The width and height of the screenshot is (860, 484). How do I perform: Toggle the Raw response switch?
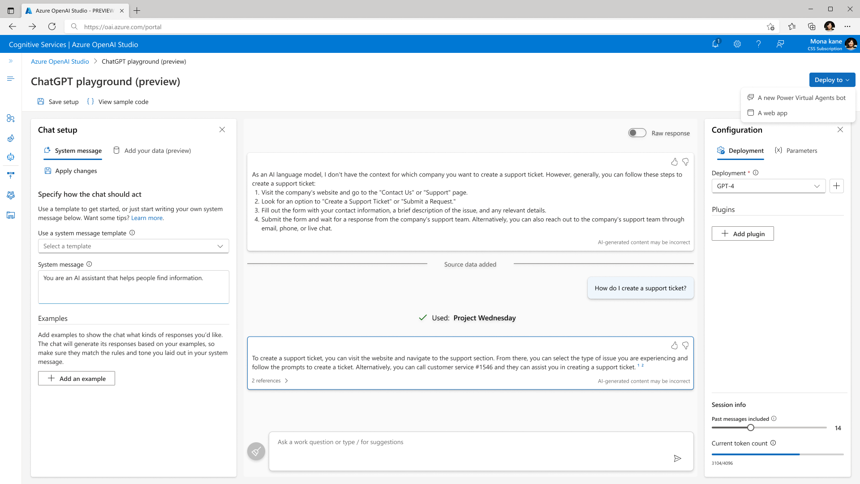point(637,133)
